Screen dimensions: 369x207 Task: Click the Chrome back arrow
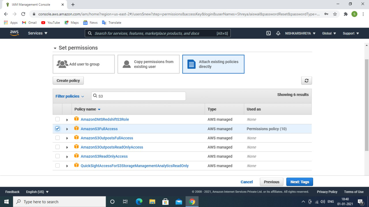click(6, 14)
